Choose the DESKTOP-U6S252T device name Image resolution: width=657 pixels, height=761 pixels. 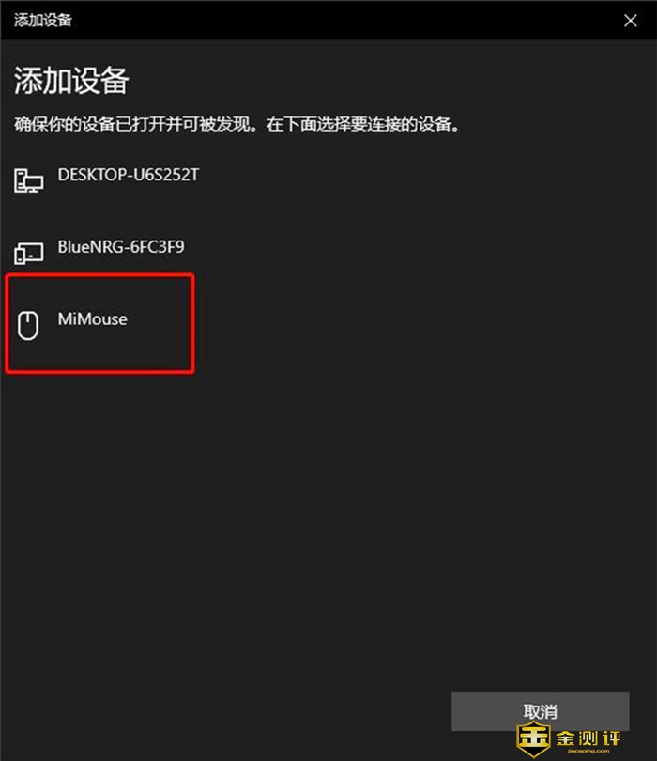click(128, 175)
